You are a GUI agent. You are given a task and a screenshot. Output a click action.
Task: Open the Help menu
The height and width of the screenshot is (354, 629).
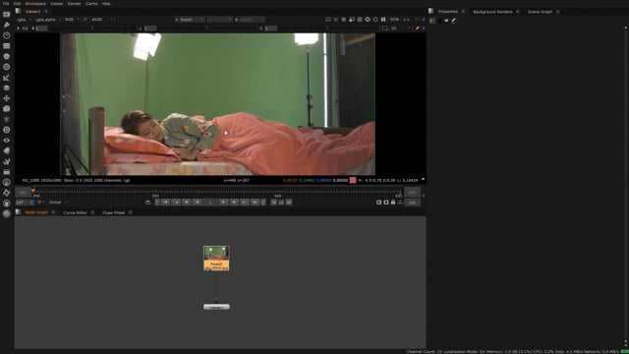pos(106,3)
